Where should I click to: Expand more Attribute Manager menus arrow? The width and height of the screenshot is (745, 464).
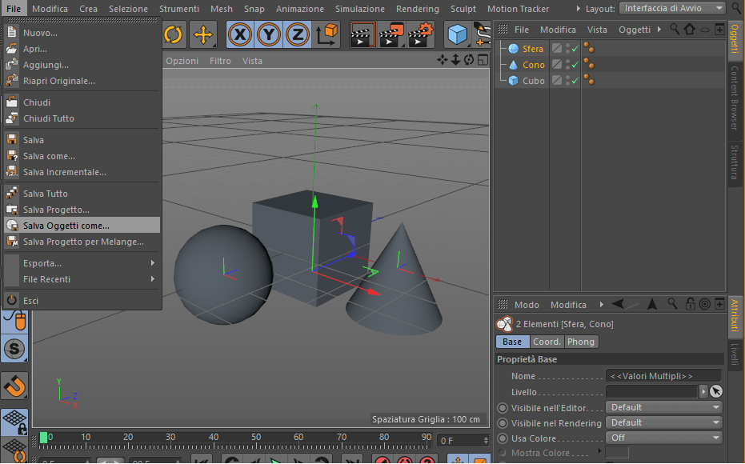(x=602, y=305)
